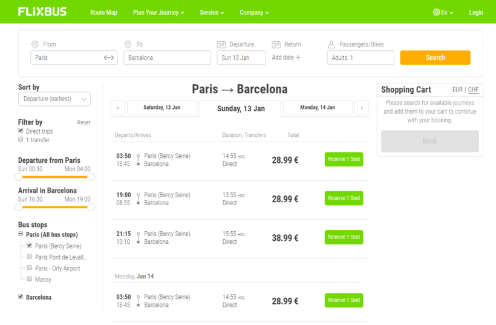Click the Departure calendar icon
Viewport: 496px width, 325px height.
(x=221, y=44)
